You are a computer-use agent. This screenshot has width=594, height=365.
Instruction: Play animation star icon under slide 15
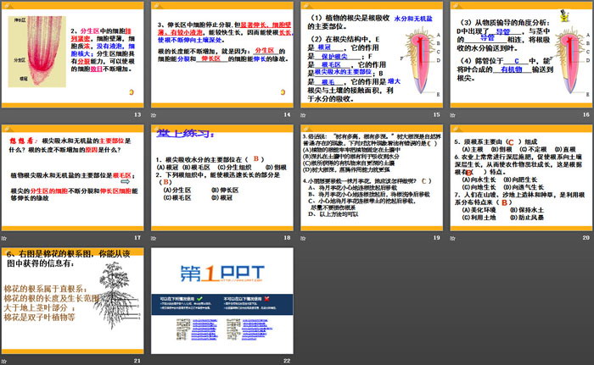pyautogui.click(x=303, y=115)
